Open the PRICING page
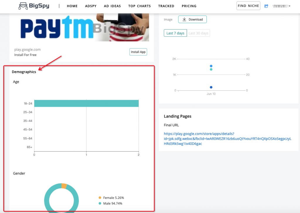 189,6
